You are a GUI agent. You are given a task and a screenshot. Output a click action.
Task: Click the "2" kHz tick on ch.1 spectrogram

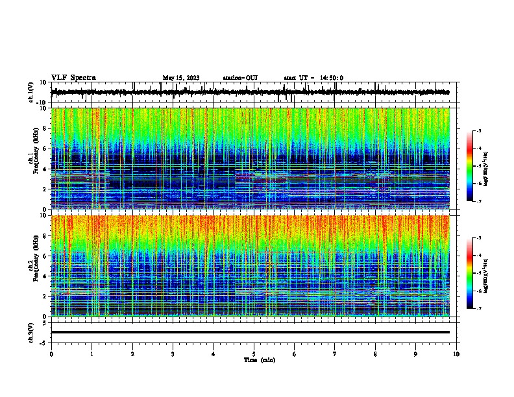point(45,189)
